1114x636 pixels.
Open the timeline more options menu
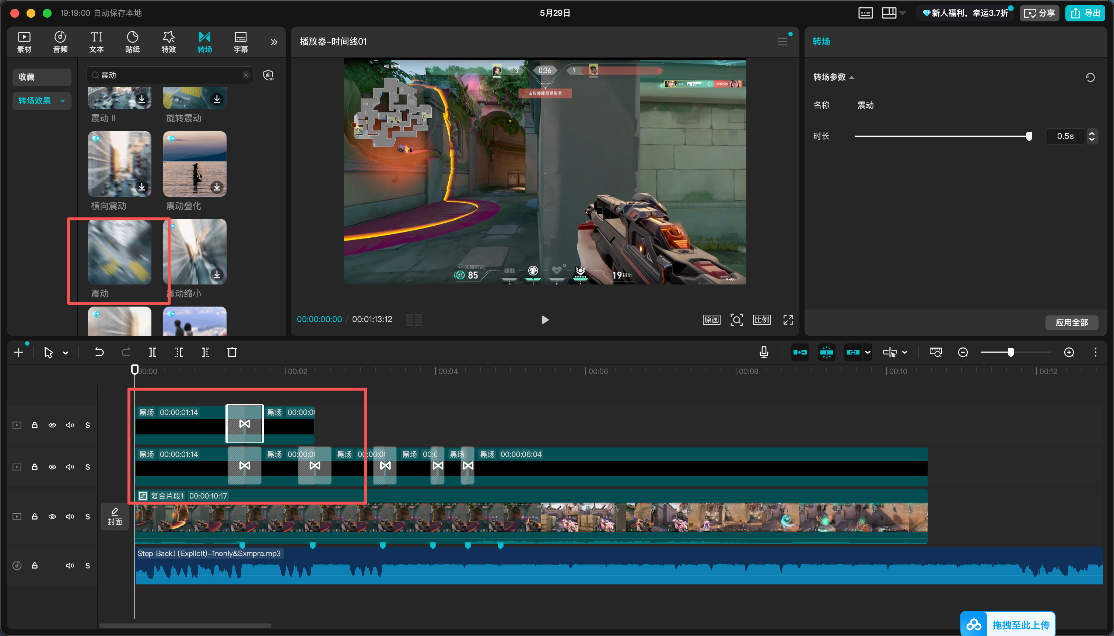point(1095,352)
